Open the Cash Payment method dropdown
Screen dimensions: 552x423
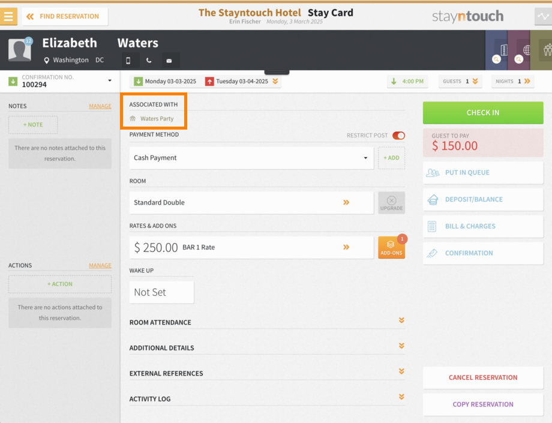(251, 158)
